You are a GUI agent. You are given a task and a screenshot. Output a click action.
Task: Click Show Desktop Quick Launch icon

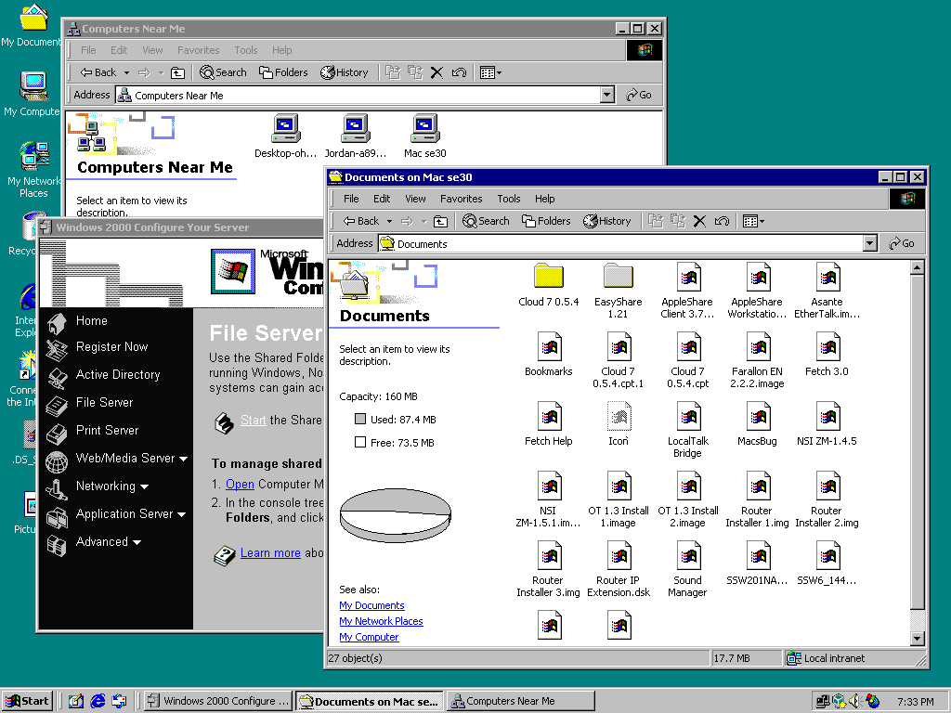pyautogui.click(x=76, y=701)
